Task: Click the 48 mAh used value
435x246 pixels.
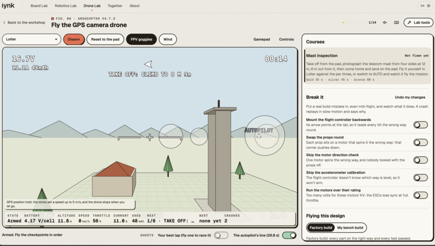Action: 138,221
